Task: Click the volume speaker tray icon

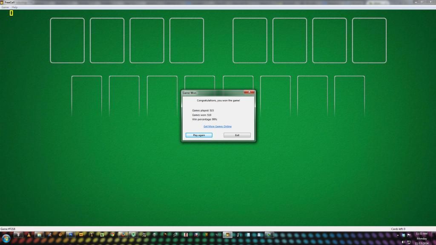Action: click(x=404, y=242)
